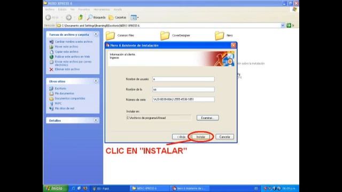Click Copiar este archivo
This screenshot has width=342, height=192.
pos(66,52)
